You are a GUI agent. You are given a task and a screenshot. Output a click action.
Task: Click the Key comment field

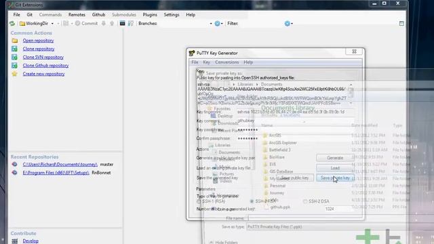coord(296,121)
